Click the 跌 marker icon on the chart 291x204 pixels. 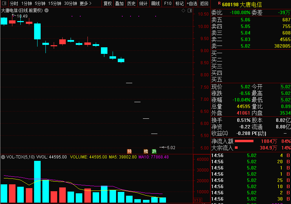(154, 151)
